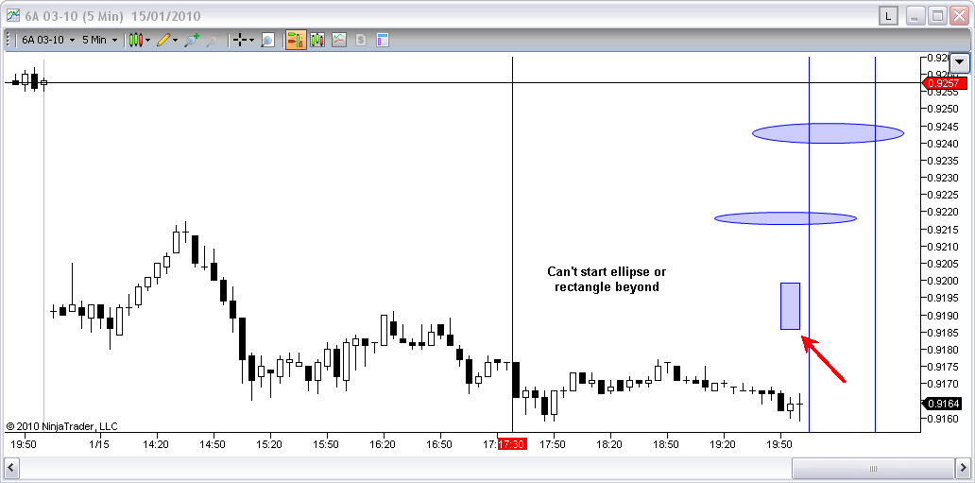975x483 pixels.
Task: Click the horizontal scrollbar right arrow
Action: click(x=963, y=468)
